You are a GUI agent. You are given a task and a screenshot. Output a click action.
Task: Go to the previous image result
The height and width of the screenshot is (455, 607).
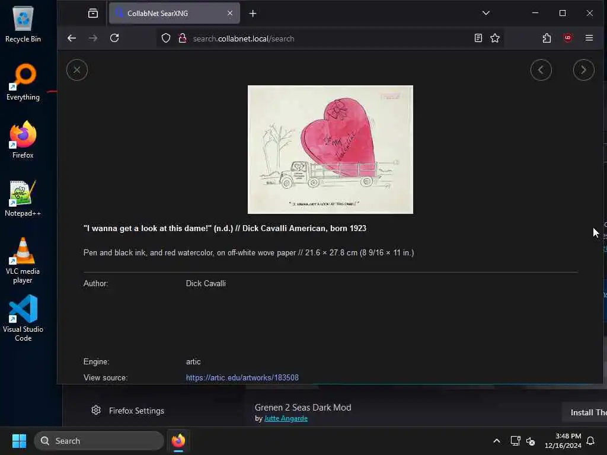point(541,70)
